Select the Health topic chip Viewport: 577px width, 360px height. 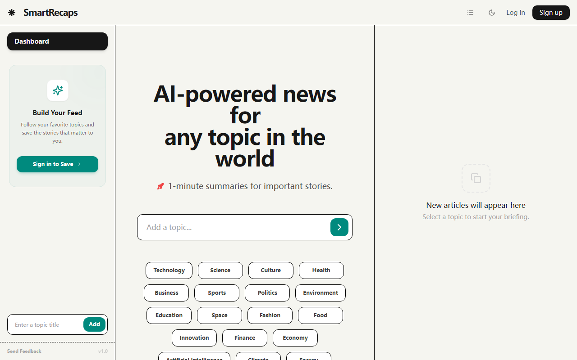(x=321, y=270)
